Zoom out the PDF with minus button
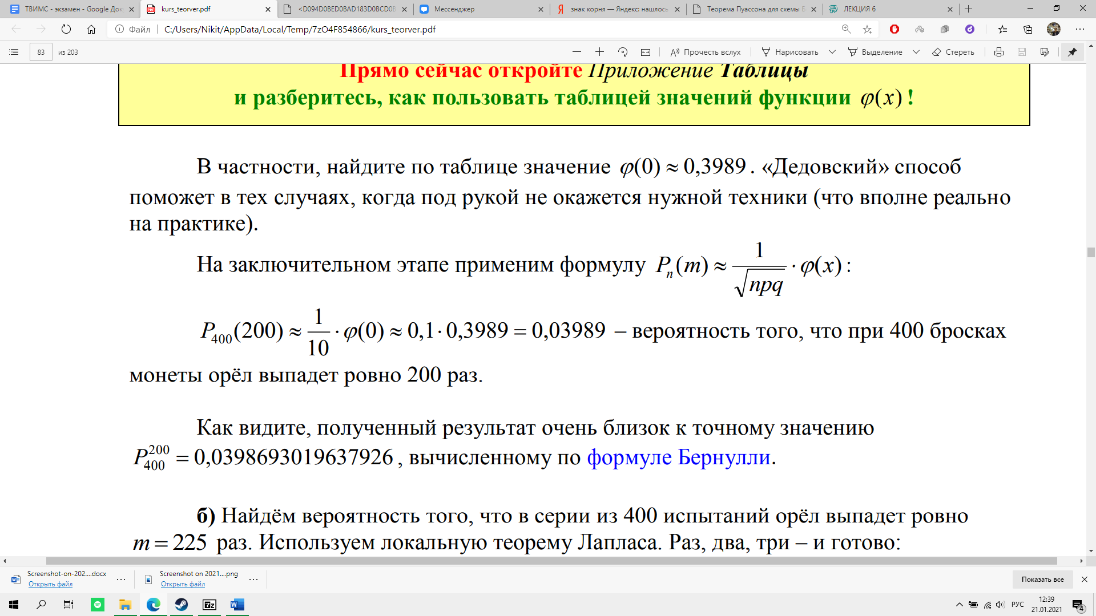The image size is (1096, 616). pyautogui.click(x=577, y=52)
